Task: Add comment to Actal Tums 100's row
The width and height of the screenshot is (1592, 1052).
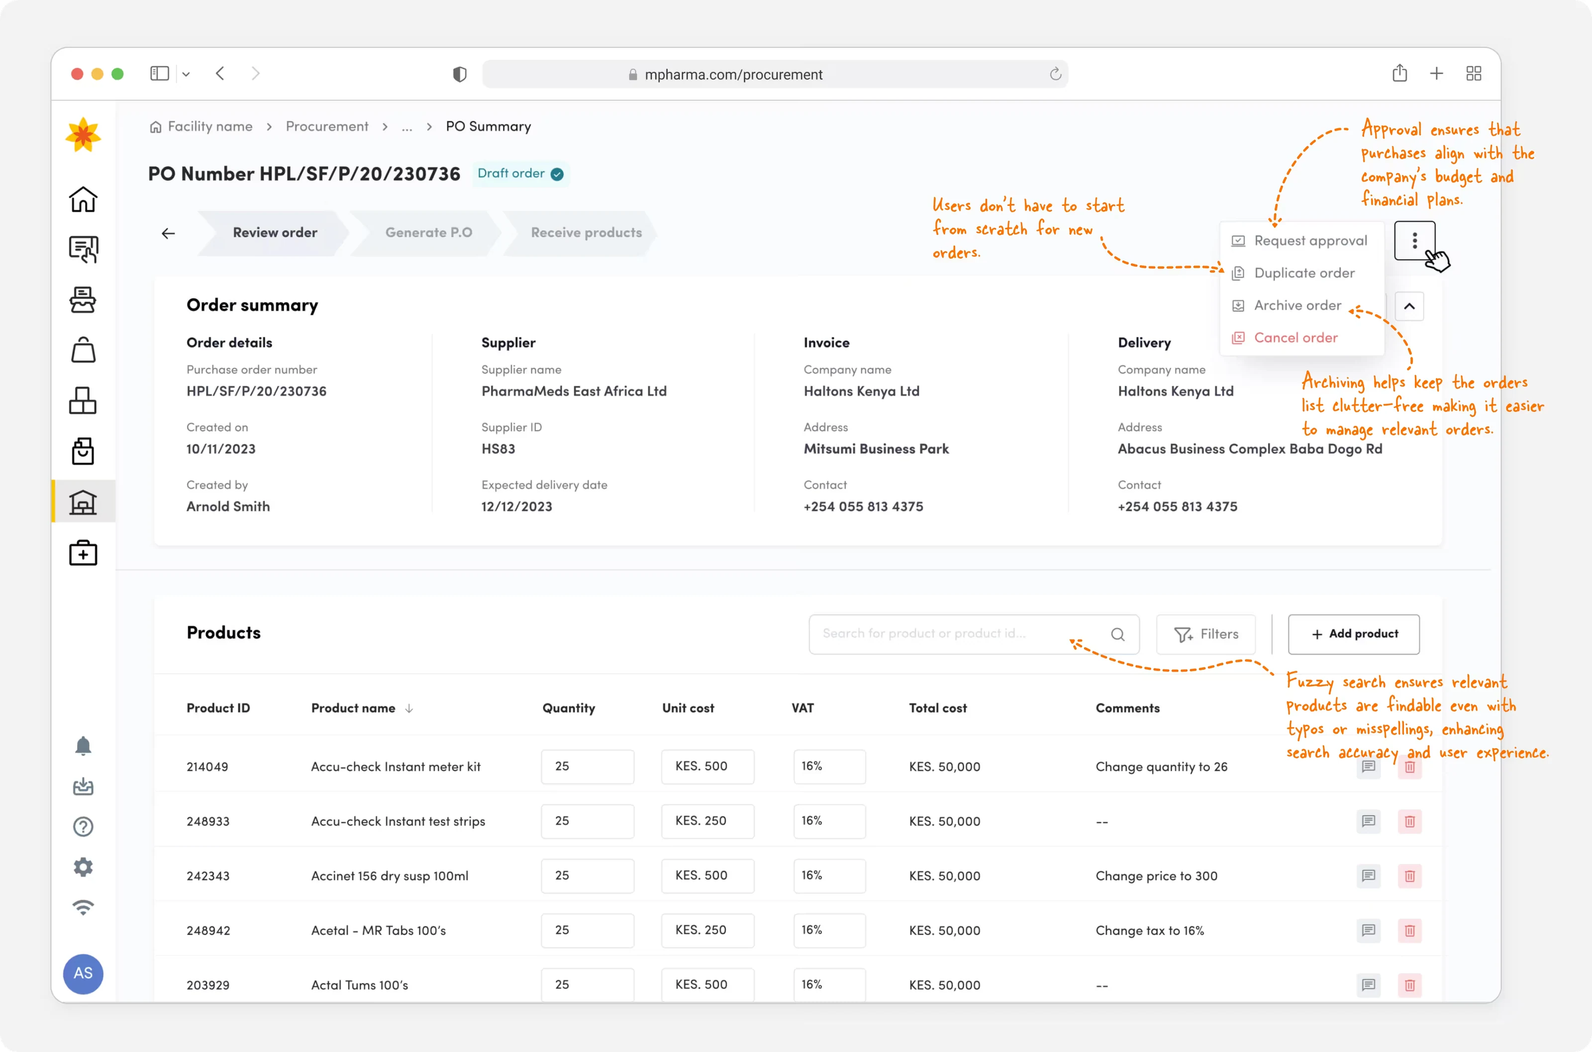Action: 1369,985
